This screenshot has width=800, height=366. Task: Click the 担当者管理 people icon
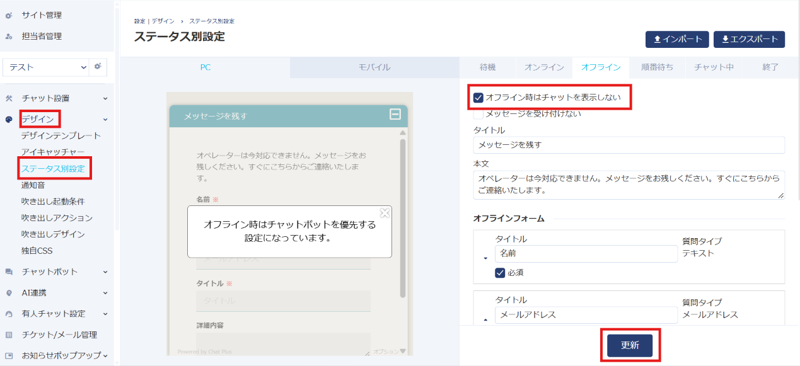(x=9, y=37)
